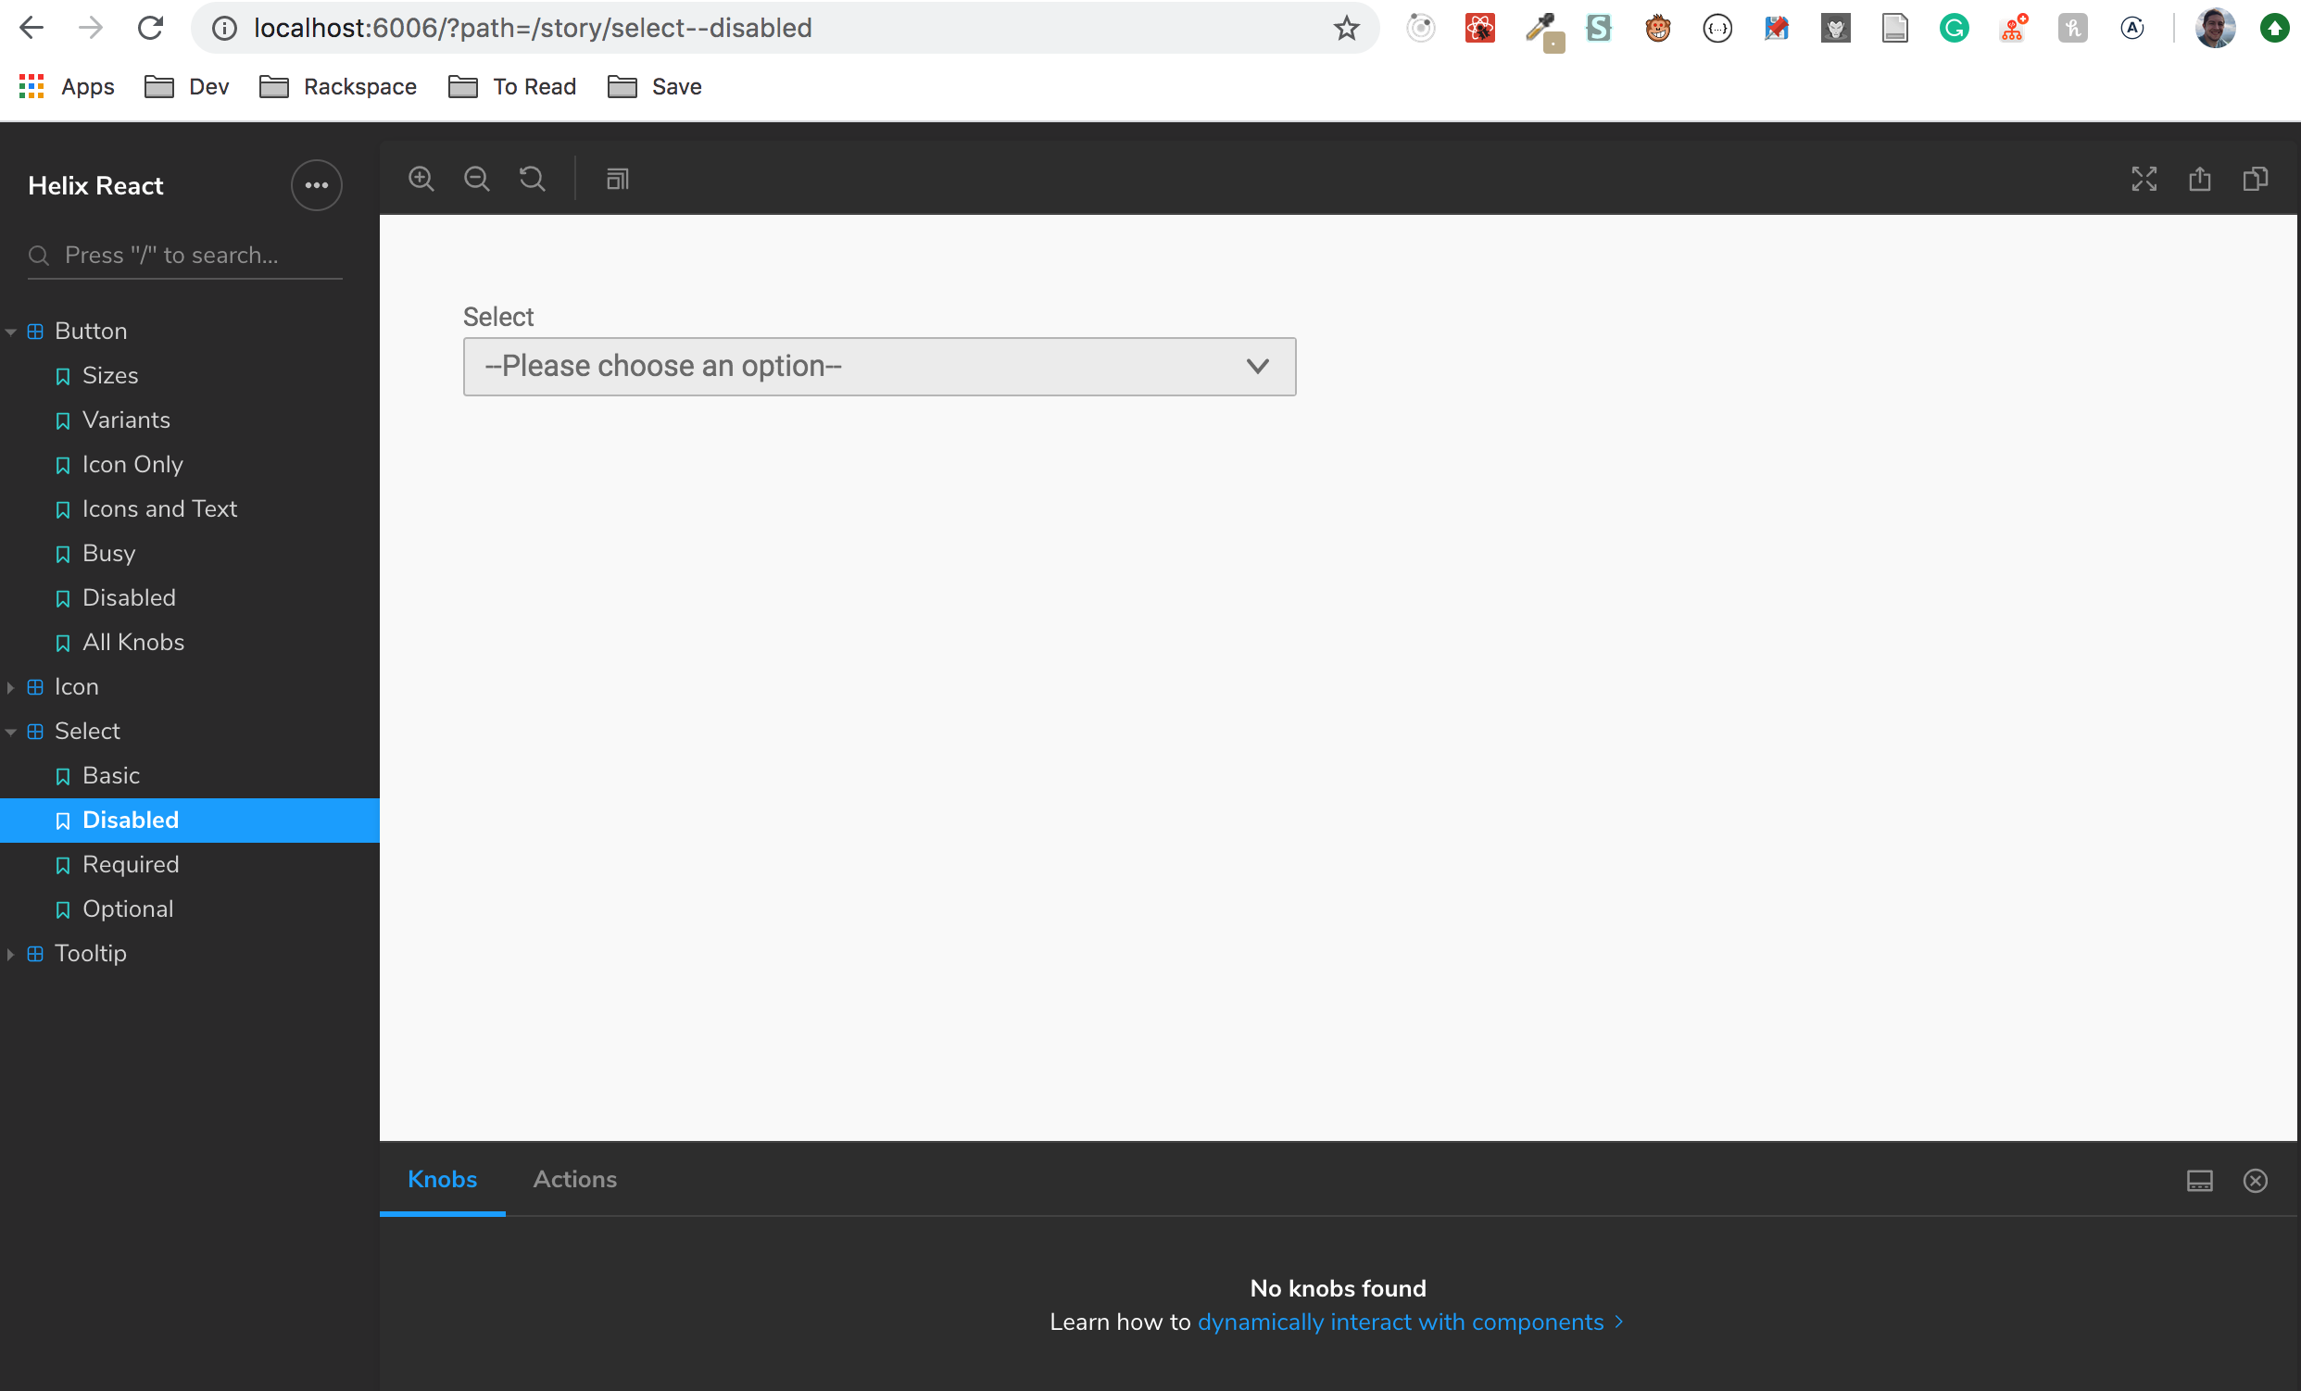Change the addon panel orientation
Image resolution: width=2301 pixels, height=1391 pixels.
[x=2199, y=1181]
